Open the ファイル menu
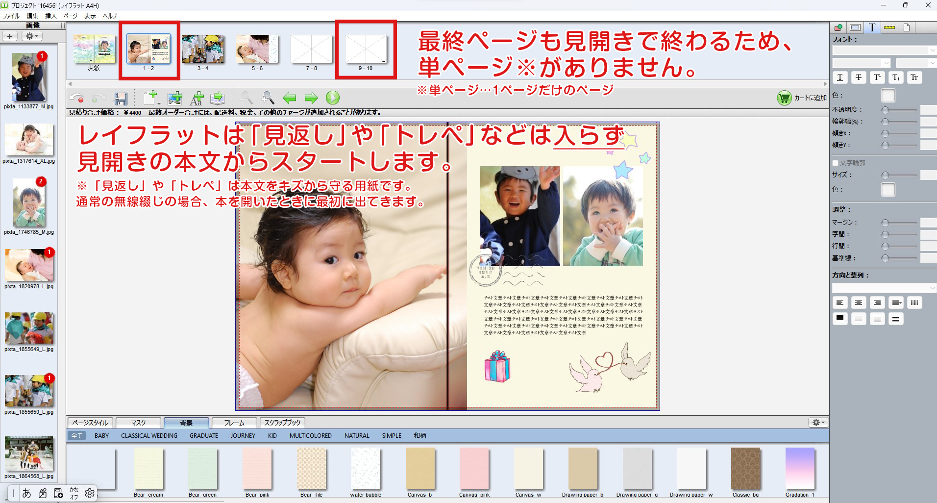The height and width of the screenshot is (503, 937). click(x=11, y=16)
